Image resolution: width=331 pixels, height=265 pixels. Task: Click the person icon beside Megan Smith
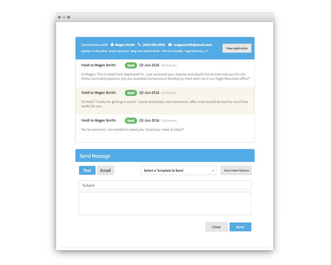tap(112, 45)
